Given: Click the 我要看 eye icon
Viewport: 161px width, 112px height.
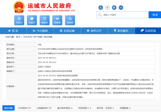Looking at the screenshot, I should click(x=58, y=20).
